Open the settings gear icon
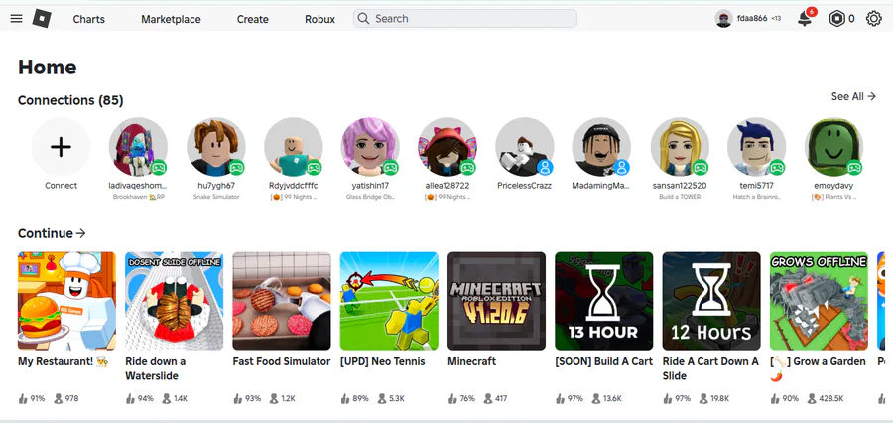Screen dimensions: 893x423 [x=873, y=19]
